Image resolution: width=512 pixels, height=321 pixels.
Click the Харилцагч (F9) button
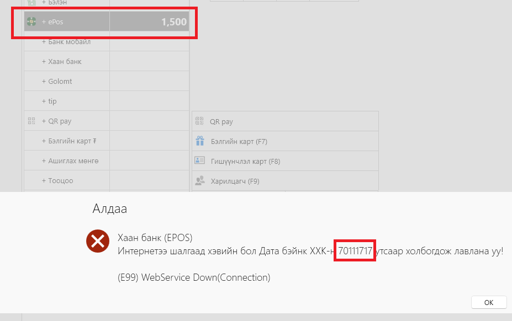pos(285,181)
